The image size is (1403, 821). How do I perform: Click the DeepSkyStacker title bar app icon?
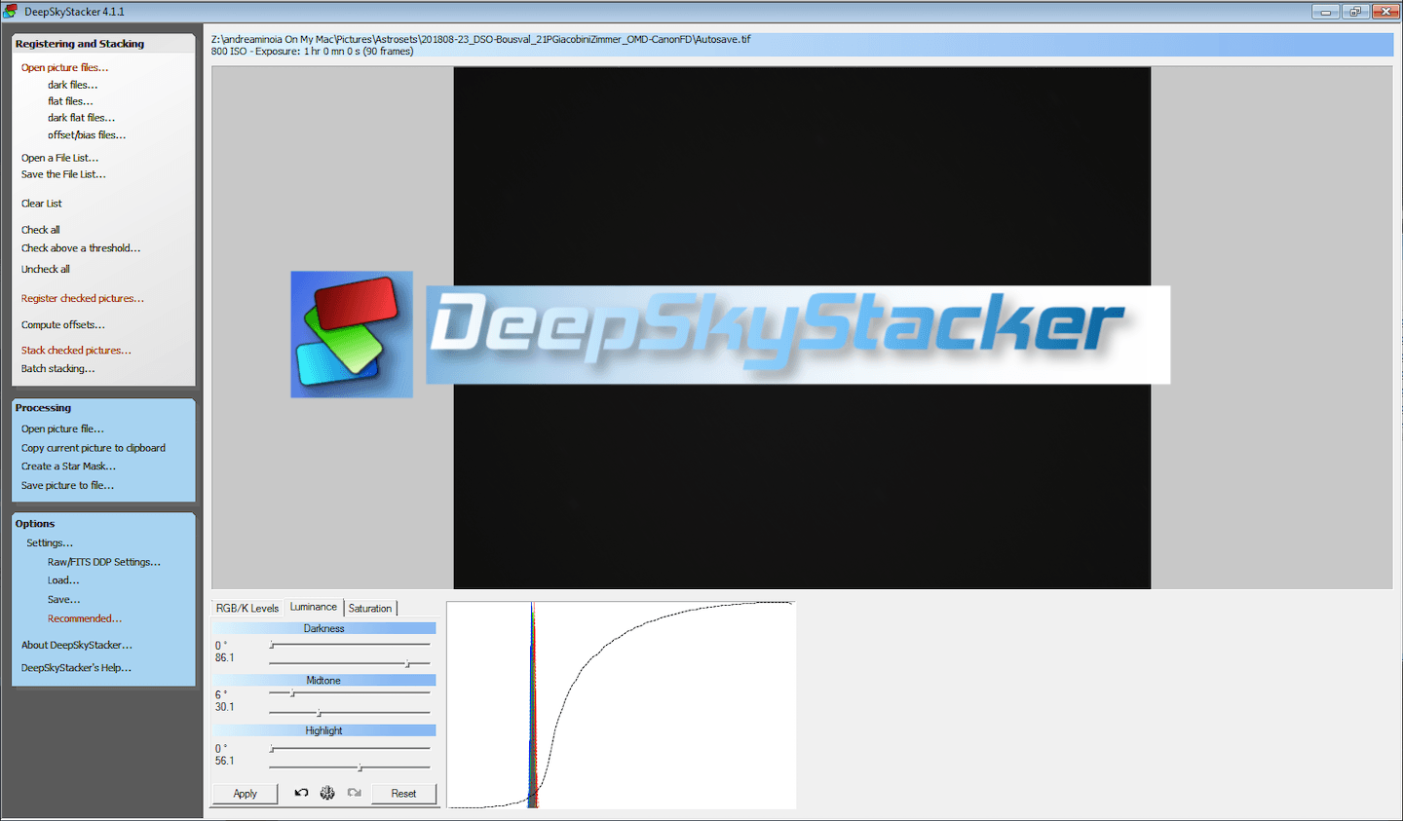(11, 12)
